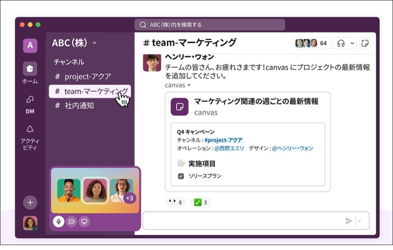Click the highlighted center huddle participant

coord(95,191)
